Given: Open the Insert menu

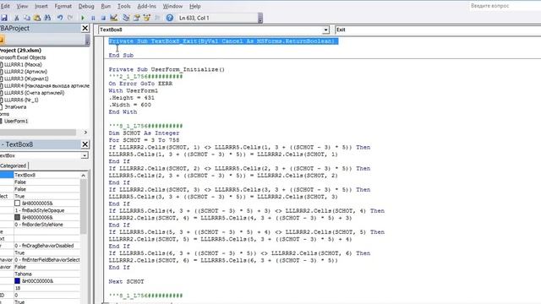Looking at the screenshot, I should 41,6.
